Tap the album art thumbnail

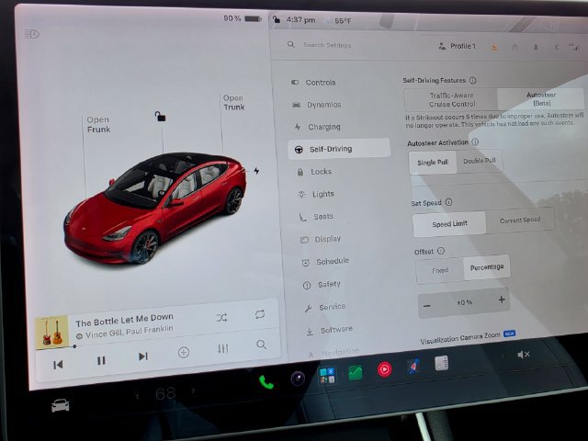52,333
